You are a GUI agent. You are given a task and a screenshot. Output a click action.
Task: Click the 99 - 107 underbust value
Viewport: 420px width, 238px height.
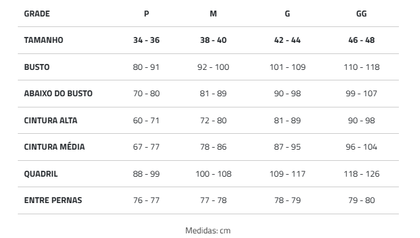[x=361, y=94]
